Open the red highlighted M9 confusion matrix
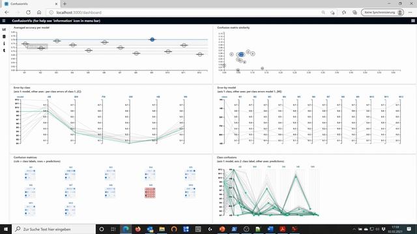Screen dimensions: 417x234 tap(150, 193)
